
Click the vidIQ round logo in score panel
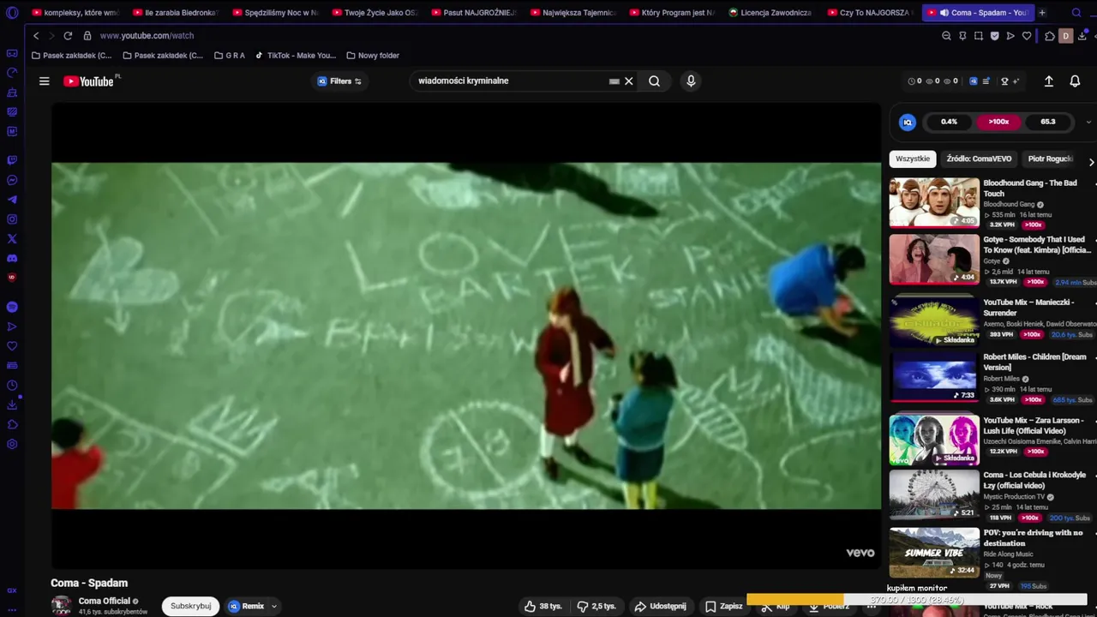click(x=908, y=123)
